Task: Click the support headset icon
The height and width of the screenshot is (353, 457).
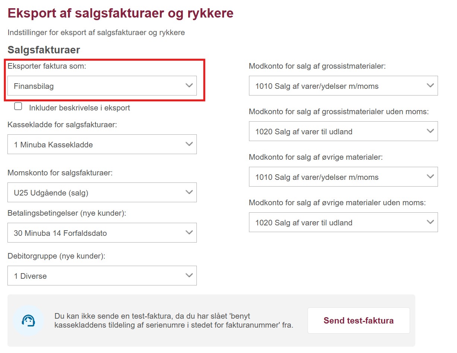Action: click(x=28, y=321)
